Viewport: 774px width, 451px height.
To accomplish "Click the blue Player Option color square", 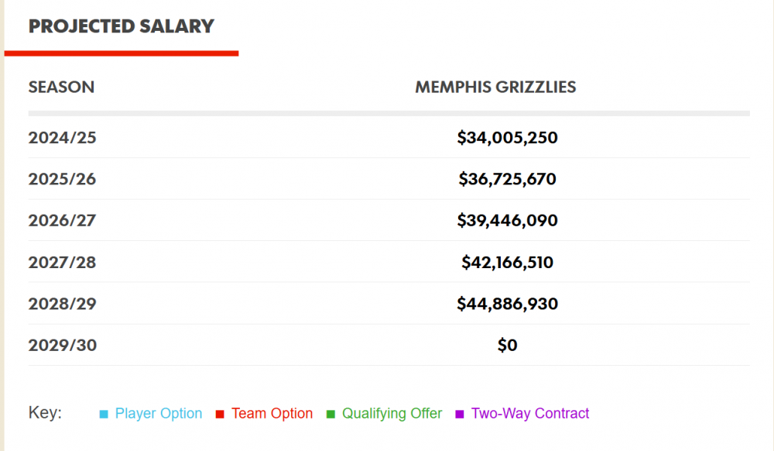I will tap(104, 415).
